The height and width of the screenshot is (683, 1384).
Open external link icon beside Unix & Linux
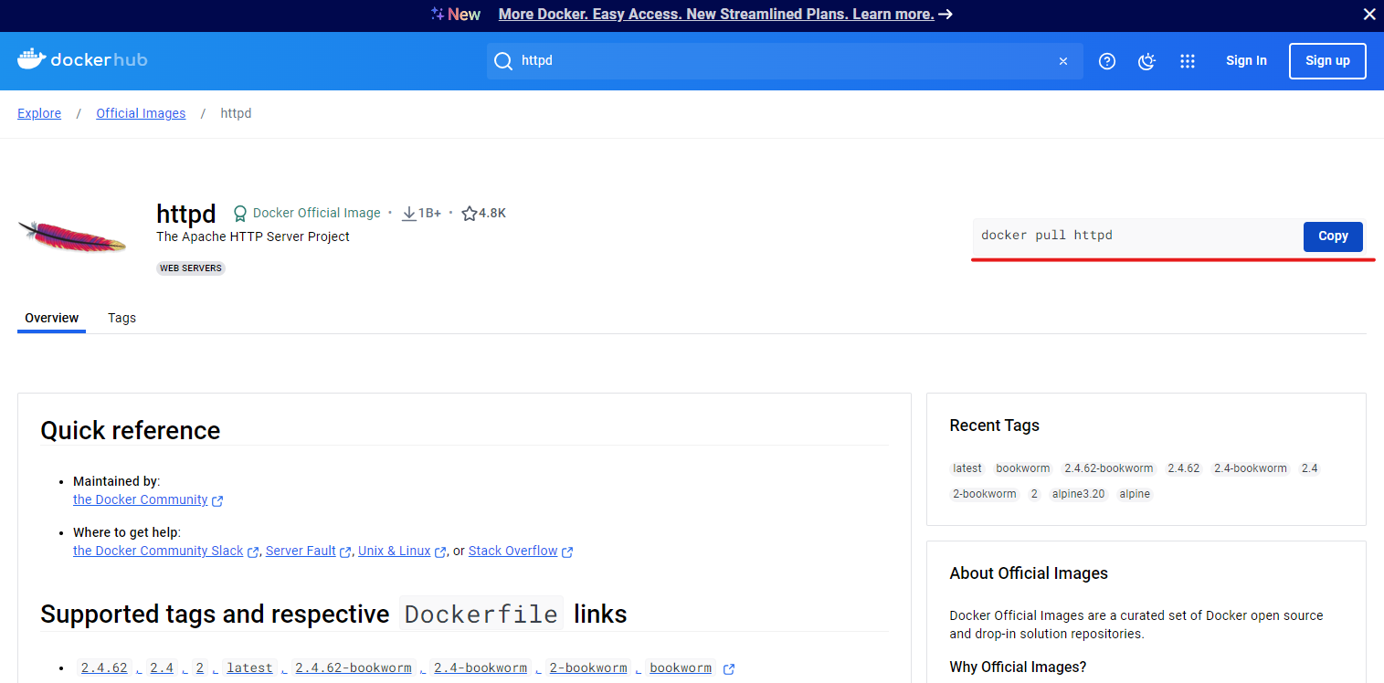pos(440,552)
